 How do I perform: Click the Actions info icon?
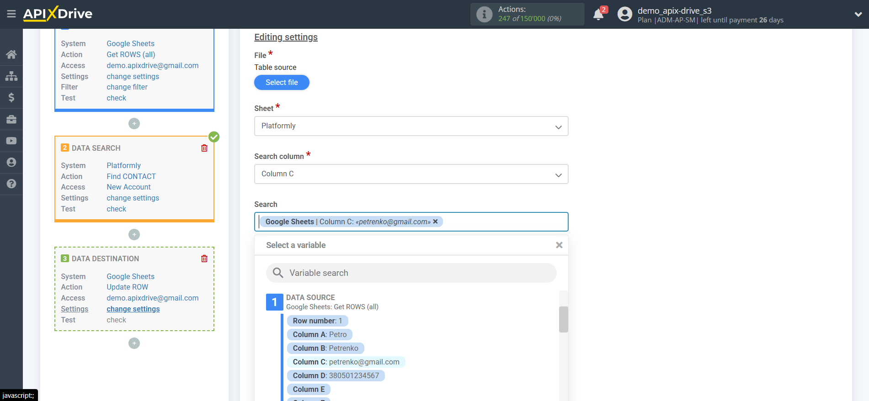484,14
